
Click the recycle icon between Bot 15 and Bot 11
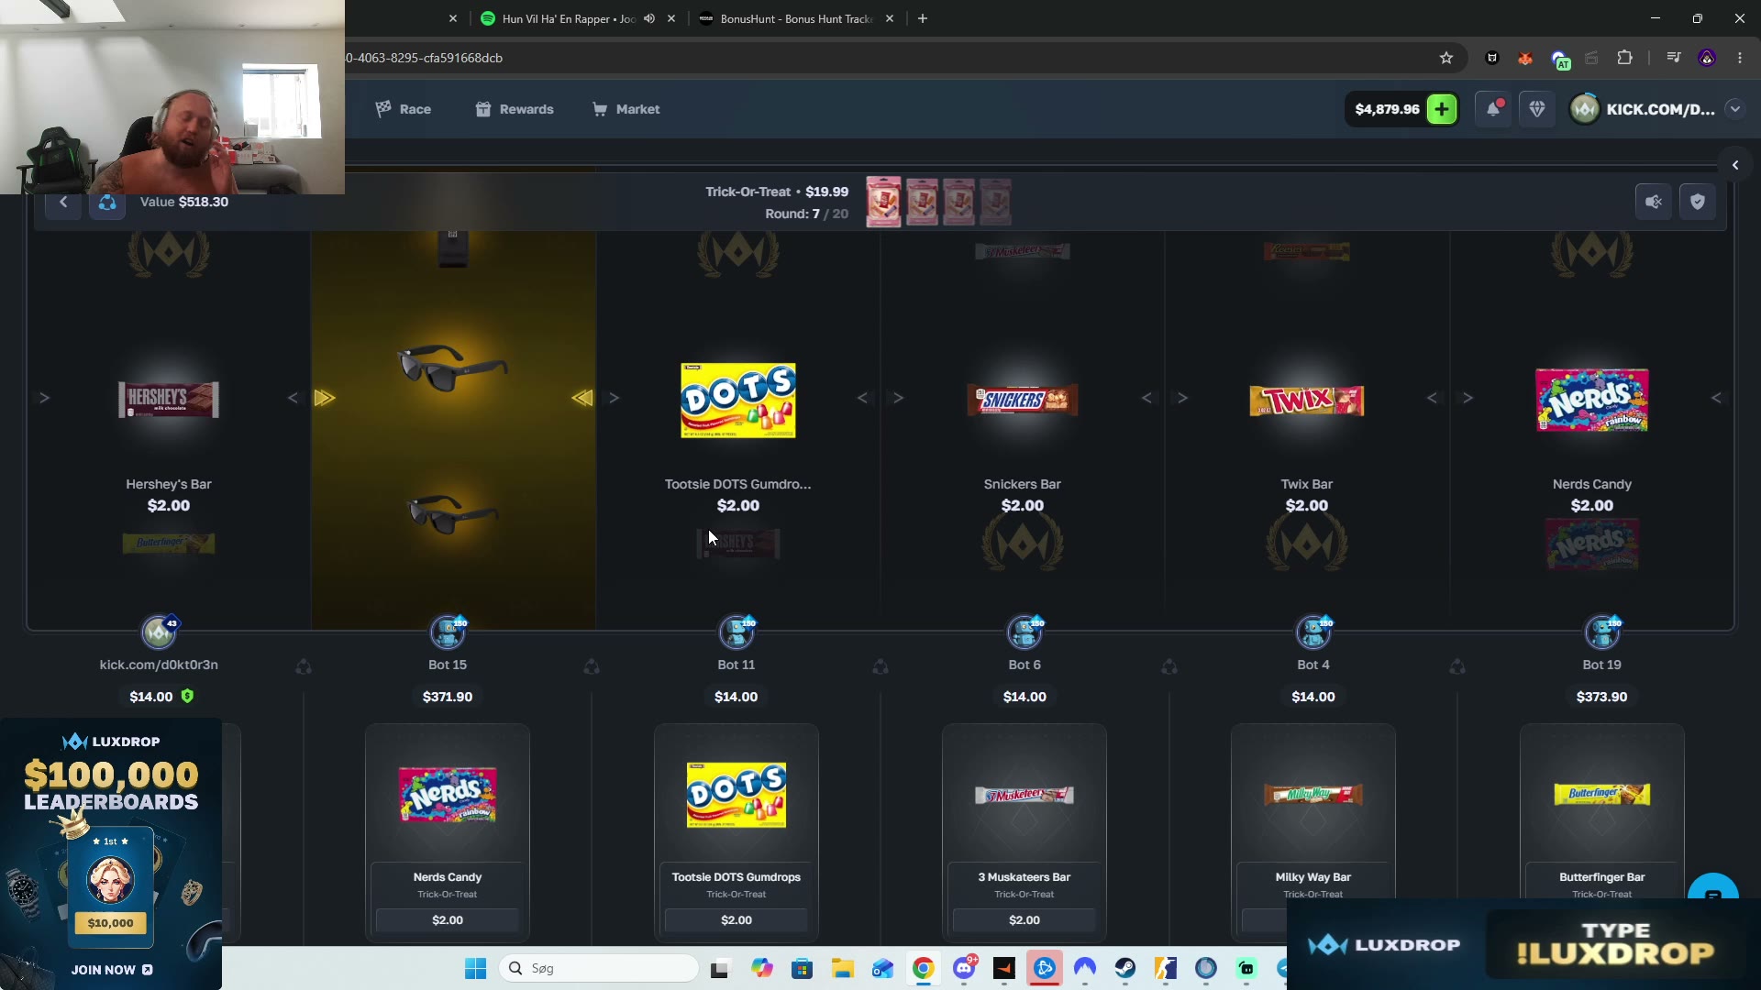click(x=592, y=666)
